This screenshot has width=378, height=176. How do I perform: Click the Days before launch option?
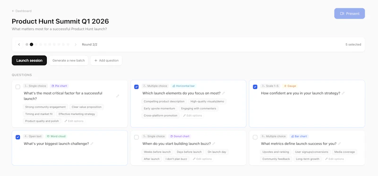tap(189, 152)
